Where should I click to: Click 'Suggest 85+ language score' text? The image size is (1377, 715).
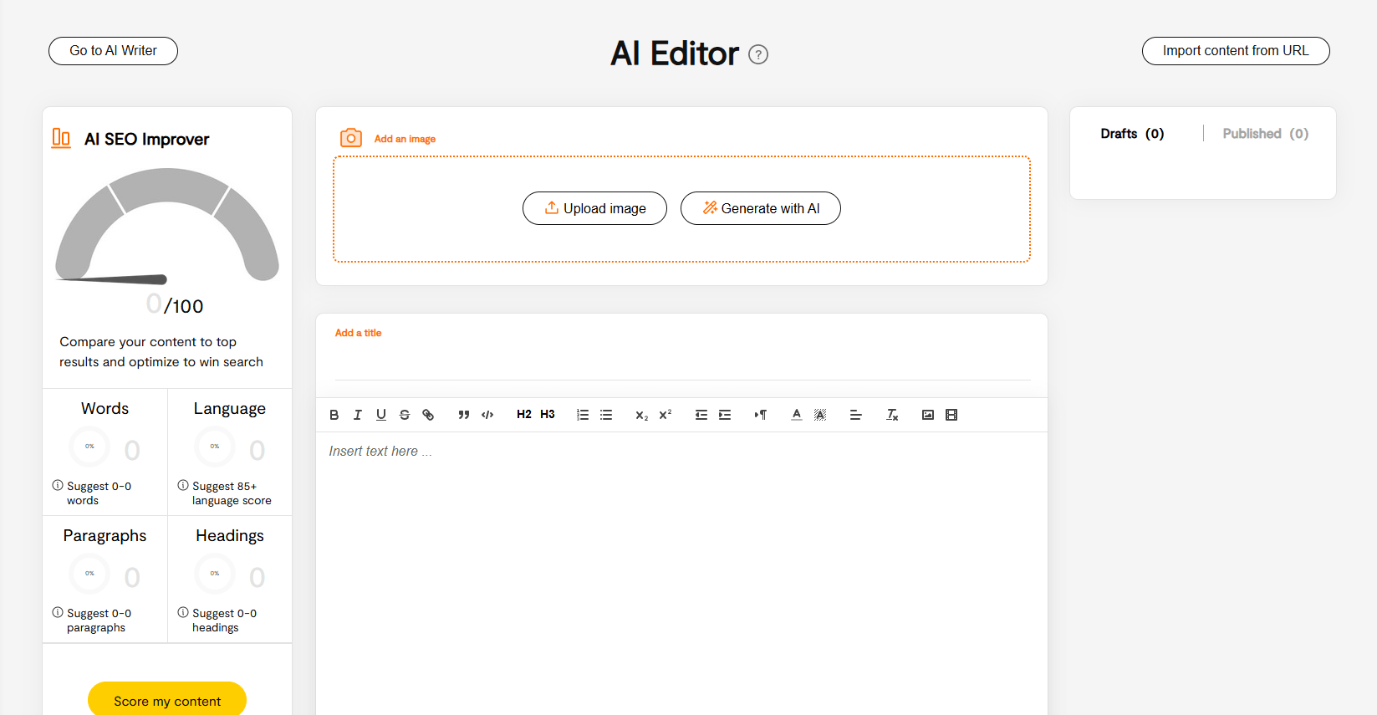[x=232, y=493]
